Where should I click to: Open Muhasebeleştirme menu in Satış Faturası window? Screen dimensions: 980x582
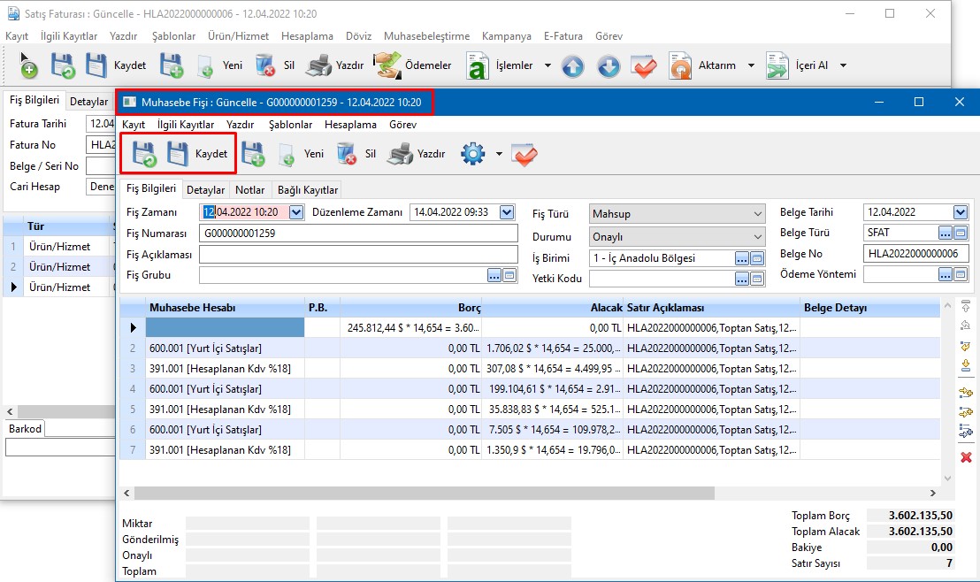(x=427, y=36)
